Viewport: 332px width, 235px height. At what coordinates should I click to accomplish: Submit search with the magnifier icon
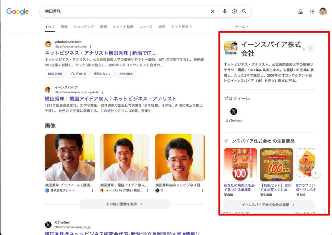pos(244,11)
